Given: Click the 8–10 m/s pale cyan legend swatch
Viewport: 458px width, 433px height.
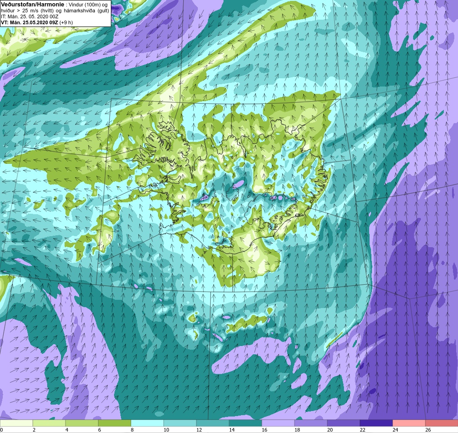Looking at the screenshot, I should click(x=147, y=423).
